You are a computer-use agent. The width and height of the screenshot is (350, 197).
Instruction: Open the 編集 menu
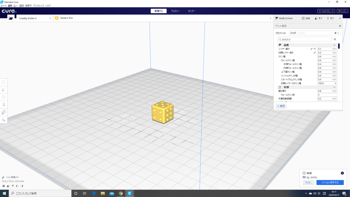coord(10,6)
